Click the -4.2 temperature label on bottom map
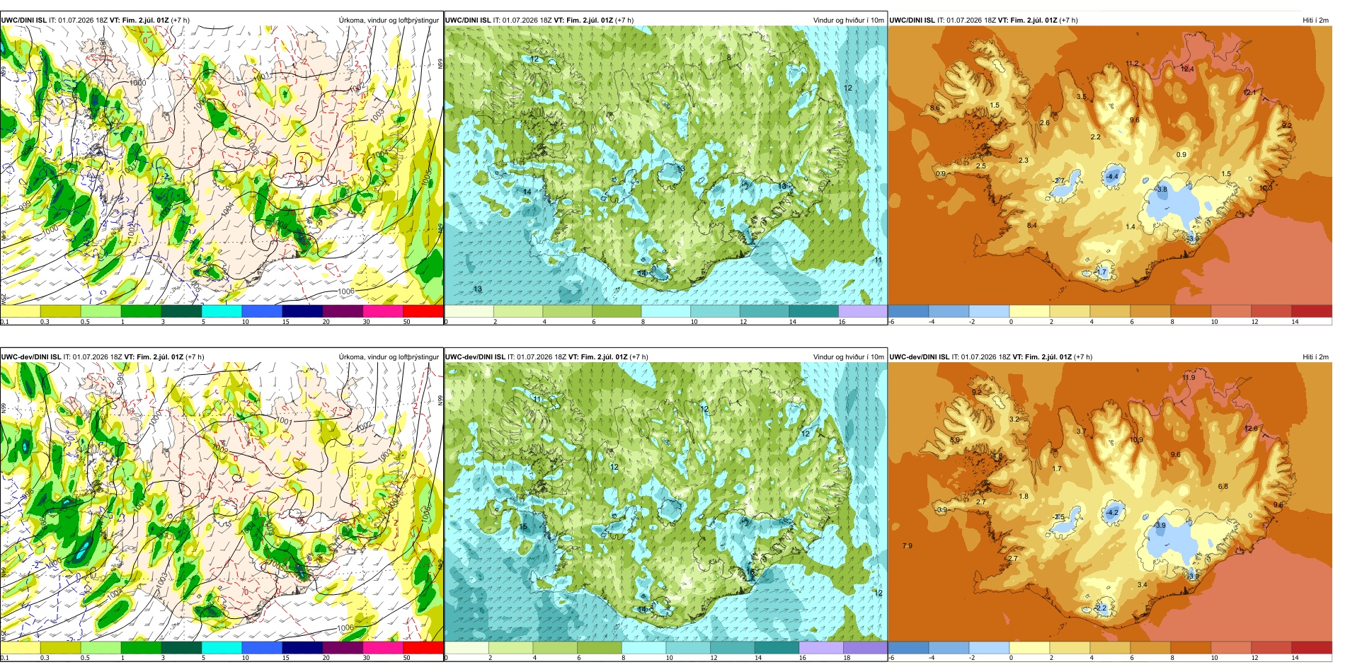The width and height of the screenshot is (1345, 672). pos(1112,513)
